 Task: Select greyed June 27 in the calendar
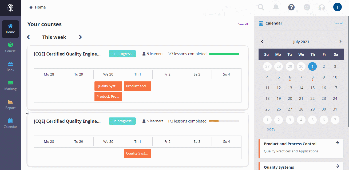click(x=267, y=66)
